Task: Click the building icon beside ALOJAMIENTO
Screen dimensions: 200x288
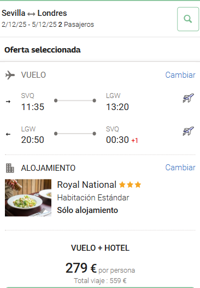Action: click(10, 168)
